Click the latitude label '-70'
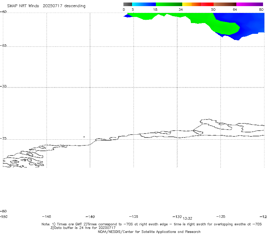 coord(3,86)
